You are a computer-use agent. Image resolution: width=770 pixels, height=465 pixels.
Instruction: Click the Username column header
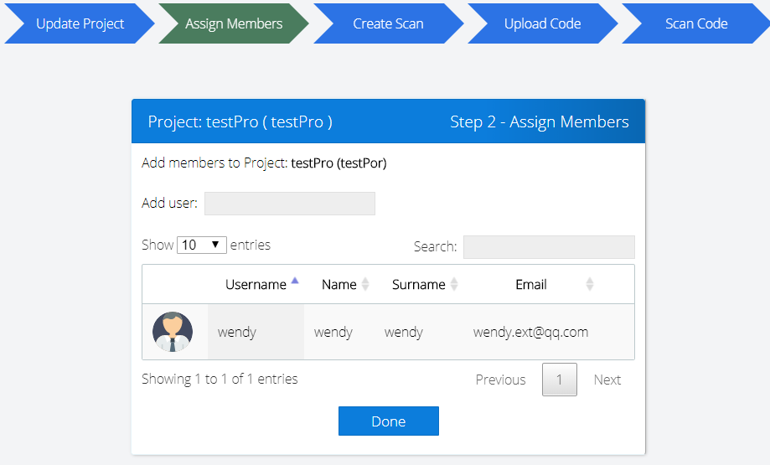[256, 284]
